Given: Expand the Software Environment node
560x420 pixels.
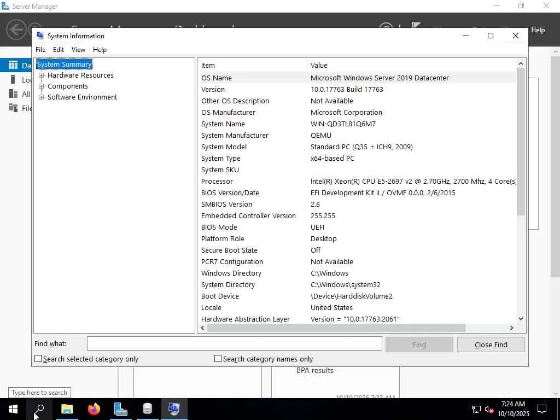Looking at the screenshot, I should click(42, 97).
